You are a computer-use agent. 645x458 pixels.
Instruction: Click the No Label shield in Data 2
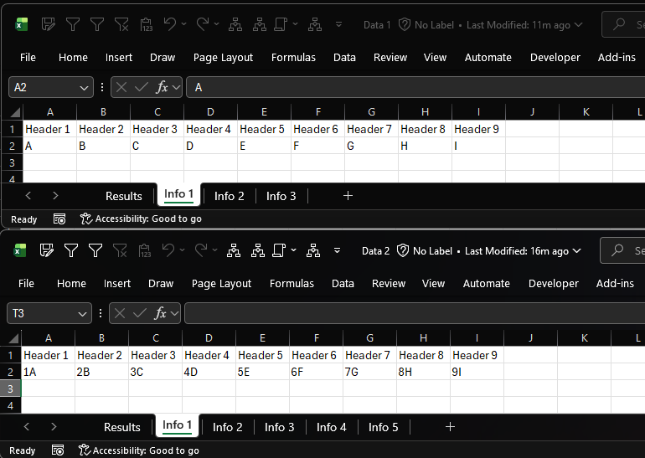coord(403,250)
